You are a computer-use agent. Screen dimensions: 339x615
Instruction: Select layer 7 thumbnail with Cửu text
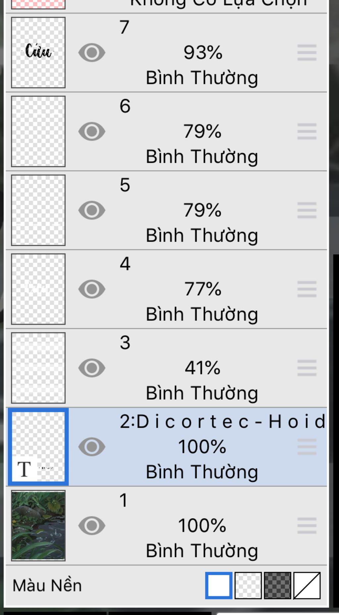pos(38,52)
